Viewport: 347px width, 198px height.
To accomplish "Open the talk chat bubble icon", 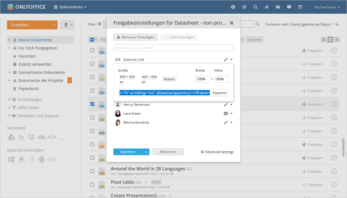I will 289,7.
